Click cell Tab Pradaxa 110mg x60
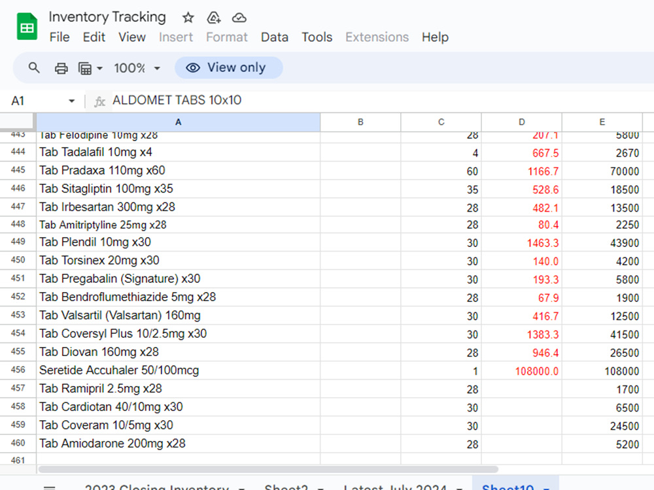 click(178, 171)
